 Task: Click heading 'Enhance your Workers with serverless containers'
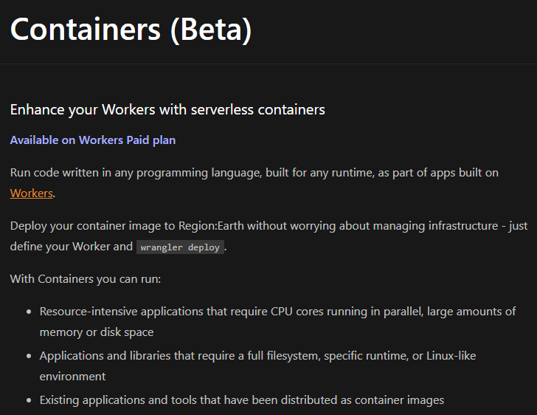pos(167,110)
